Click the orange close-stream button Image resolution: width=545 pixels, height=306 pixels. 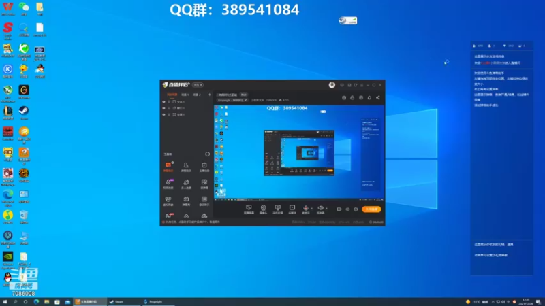[371, 209]
